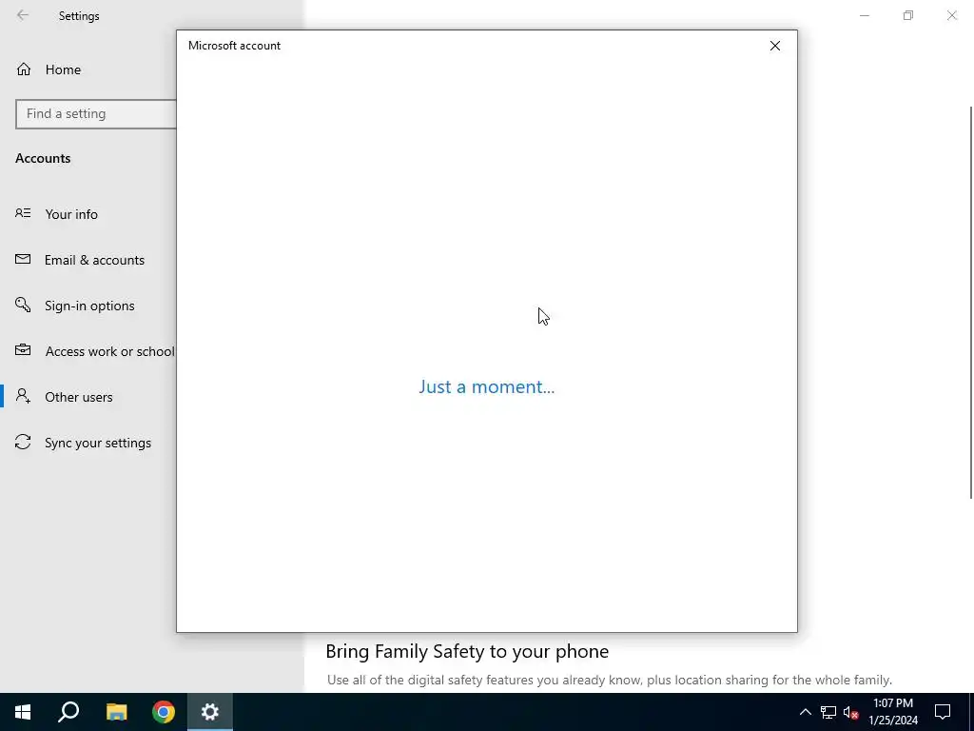Click the Accounts section heading
The width and height of the screenshot is (974, 731).
pos(43,159)
